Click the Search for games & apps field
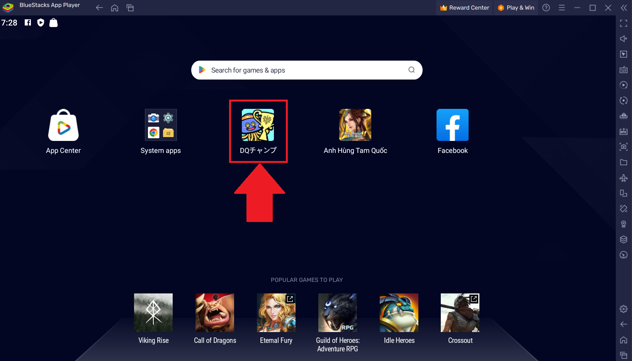Image resolution: width=632 pixels, height=361 pixels. click(x=307, y=70)
